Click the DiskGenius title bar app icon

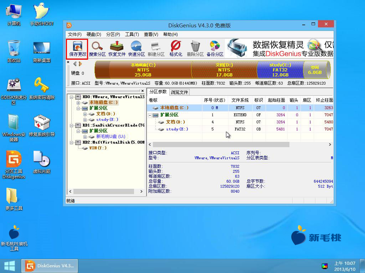69,25
